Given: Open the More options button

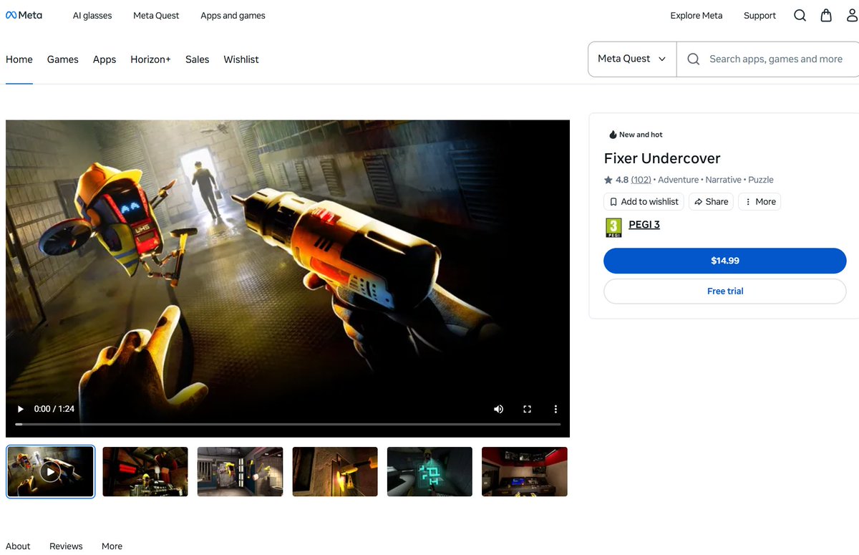Looking at the screenshot, I should click(x=759, y=202).
